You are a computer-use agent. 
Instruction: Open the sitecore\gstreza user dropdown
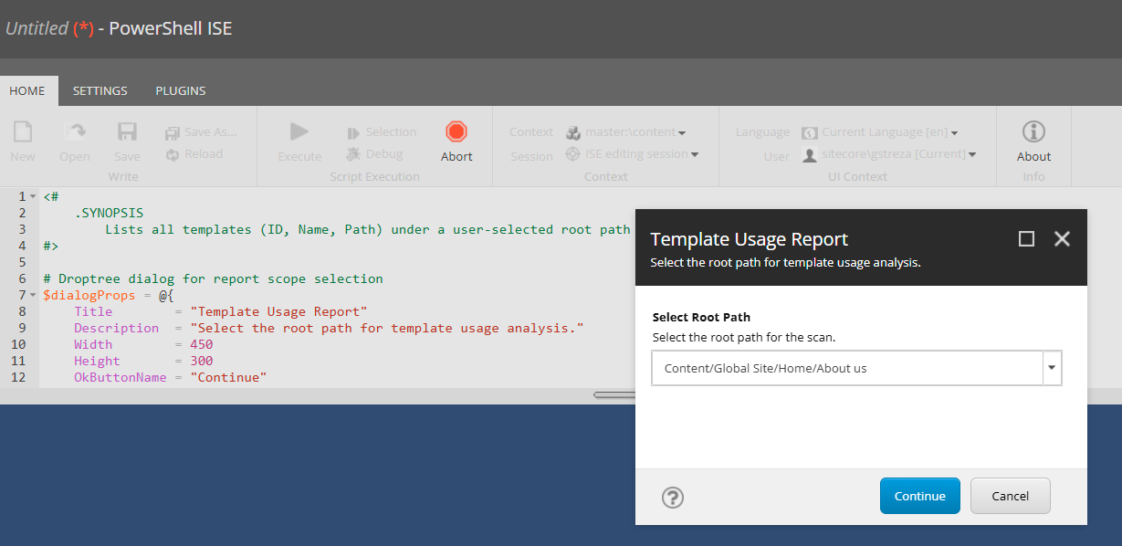coord(889,153)
